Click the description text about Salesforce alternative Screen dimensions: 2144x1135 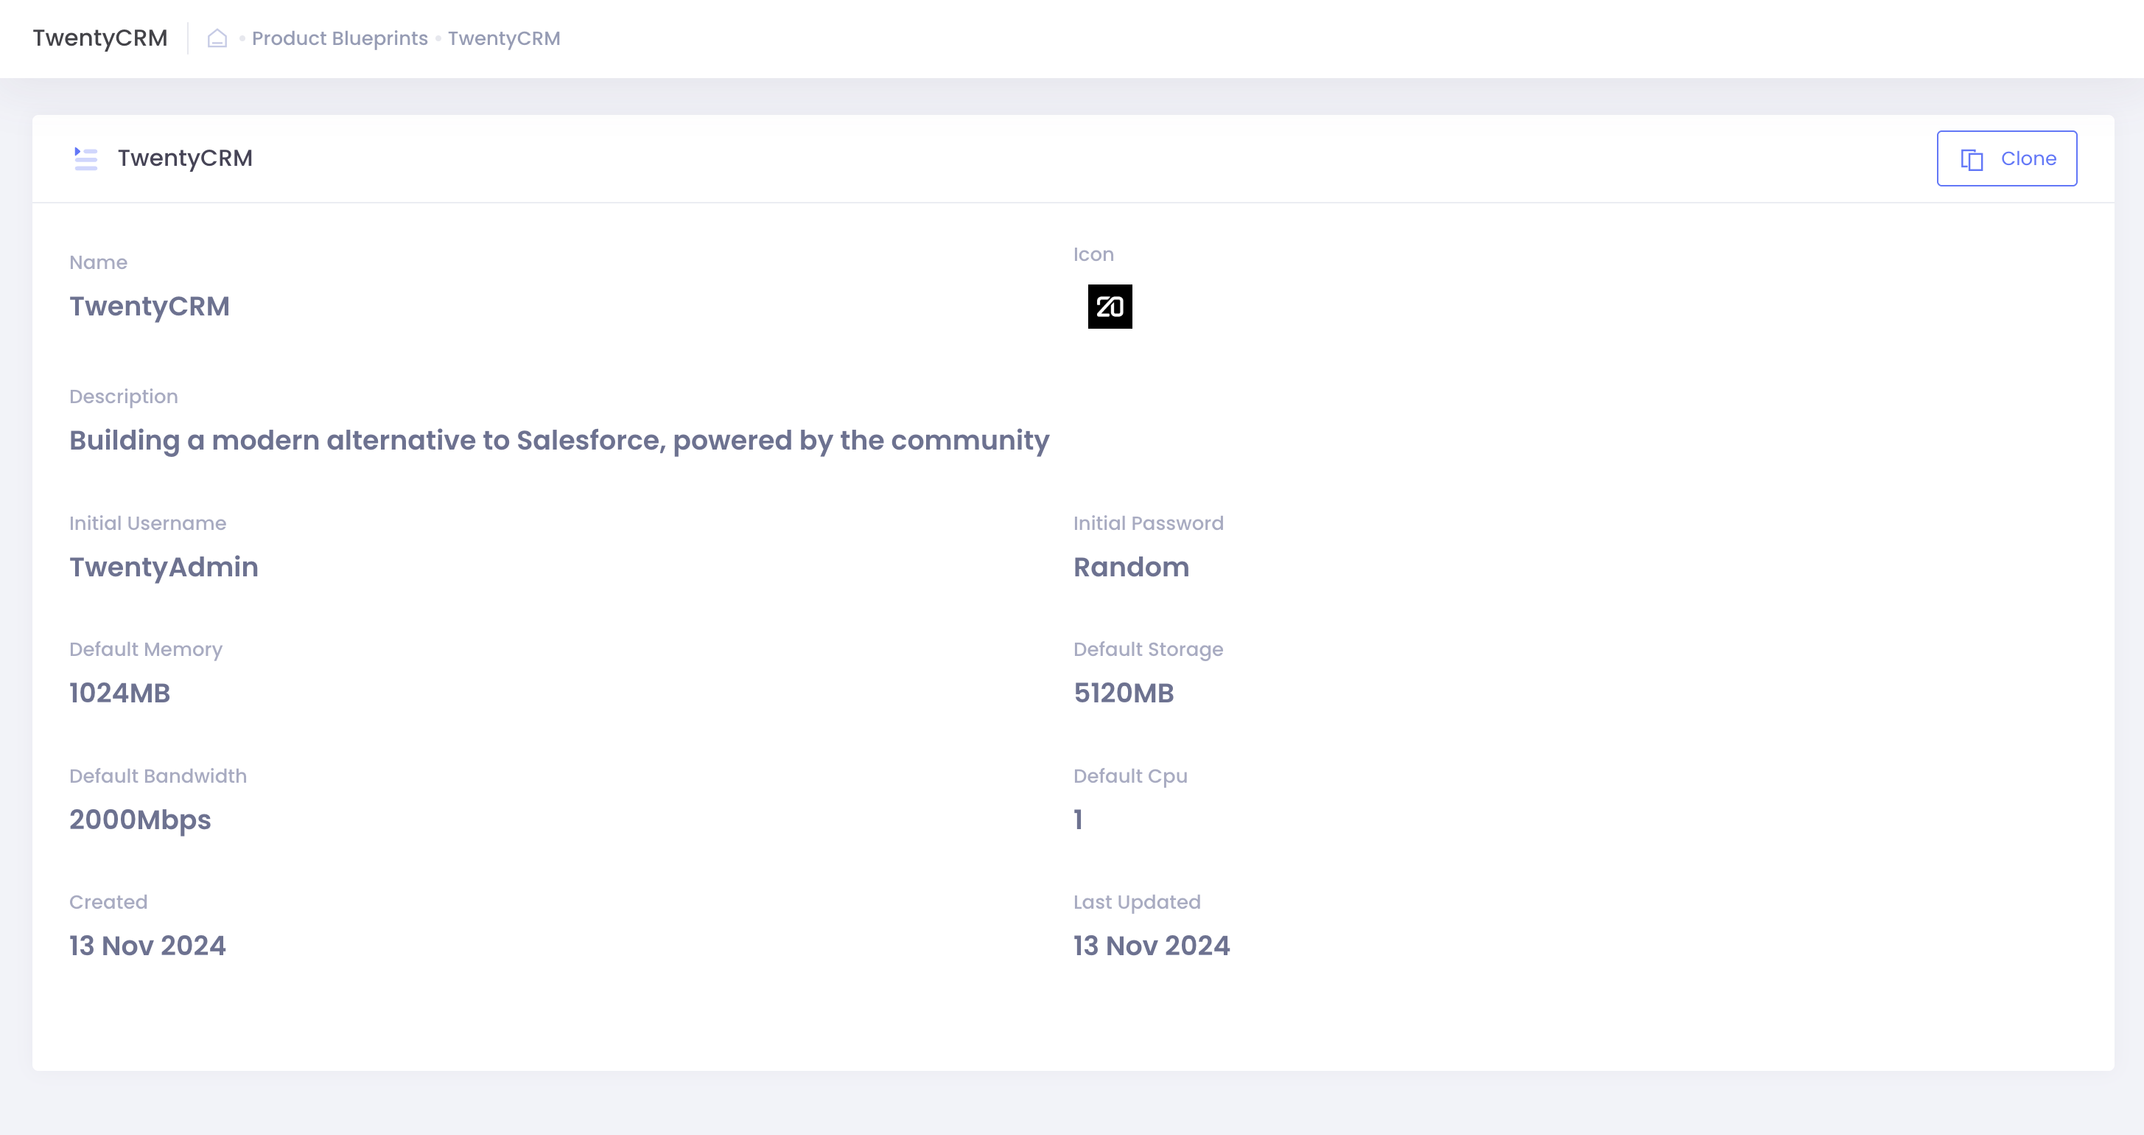[558, 441]
